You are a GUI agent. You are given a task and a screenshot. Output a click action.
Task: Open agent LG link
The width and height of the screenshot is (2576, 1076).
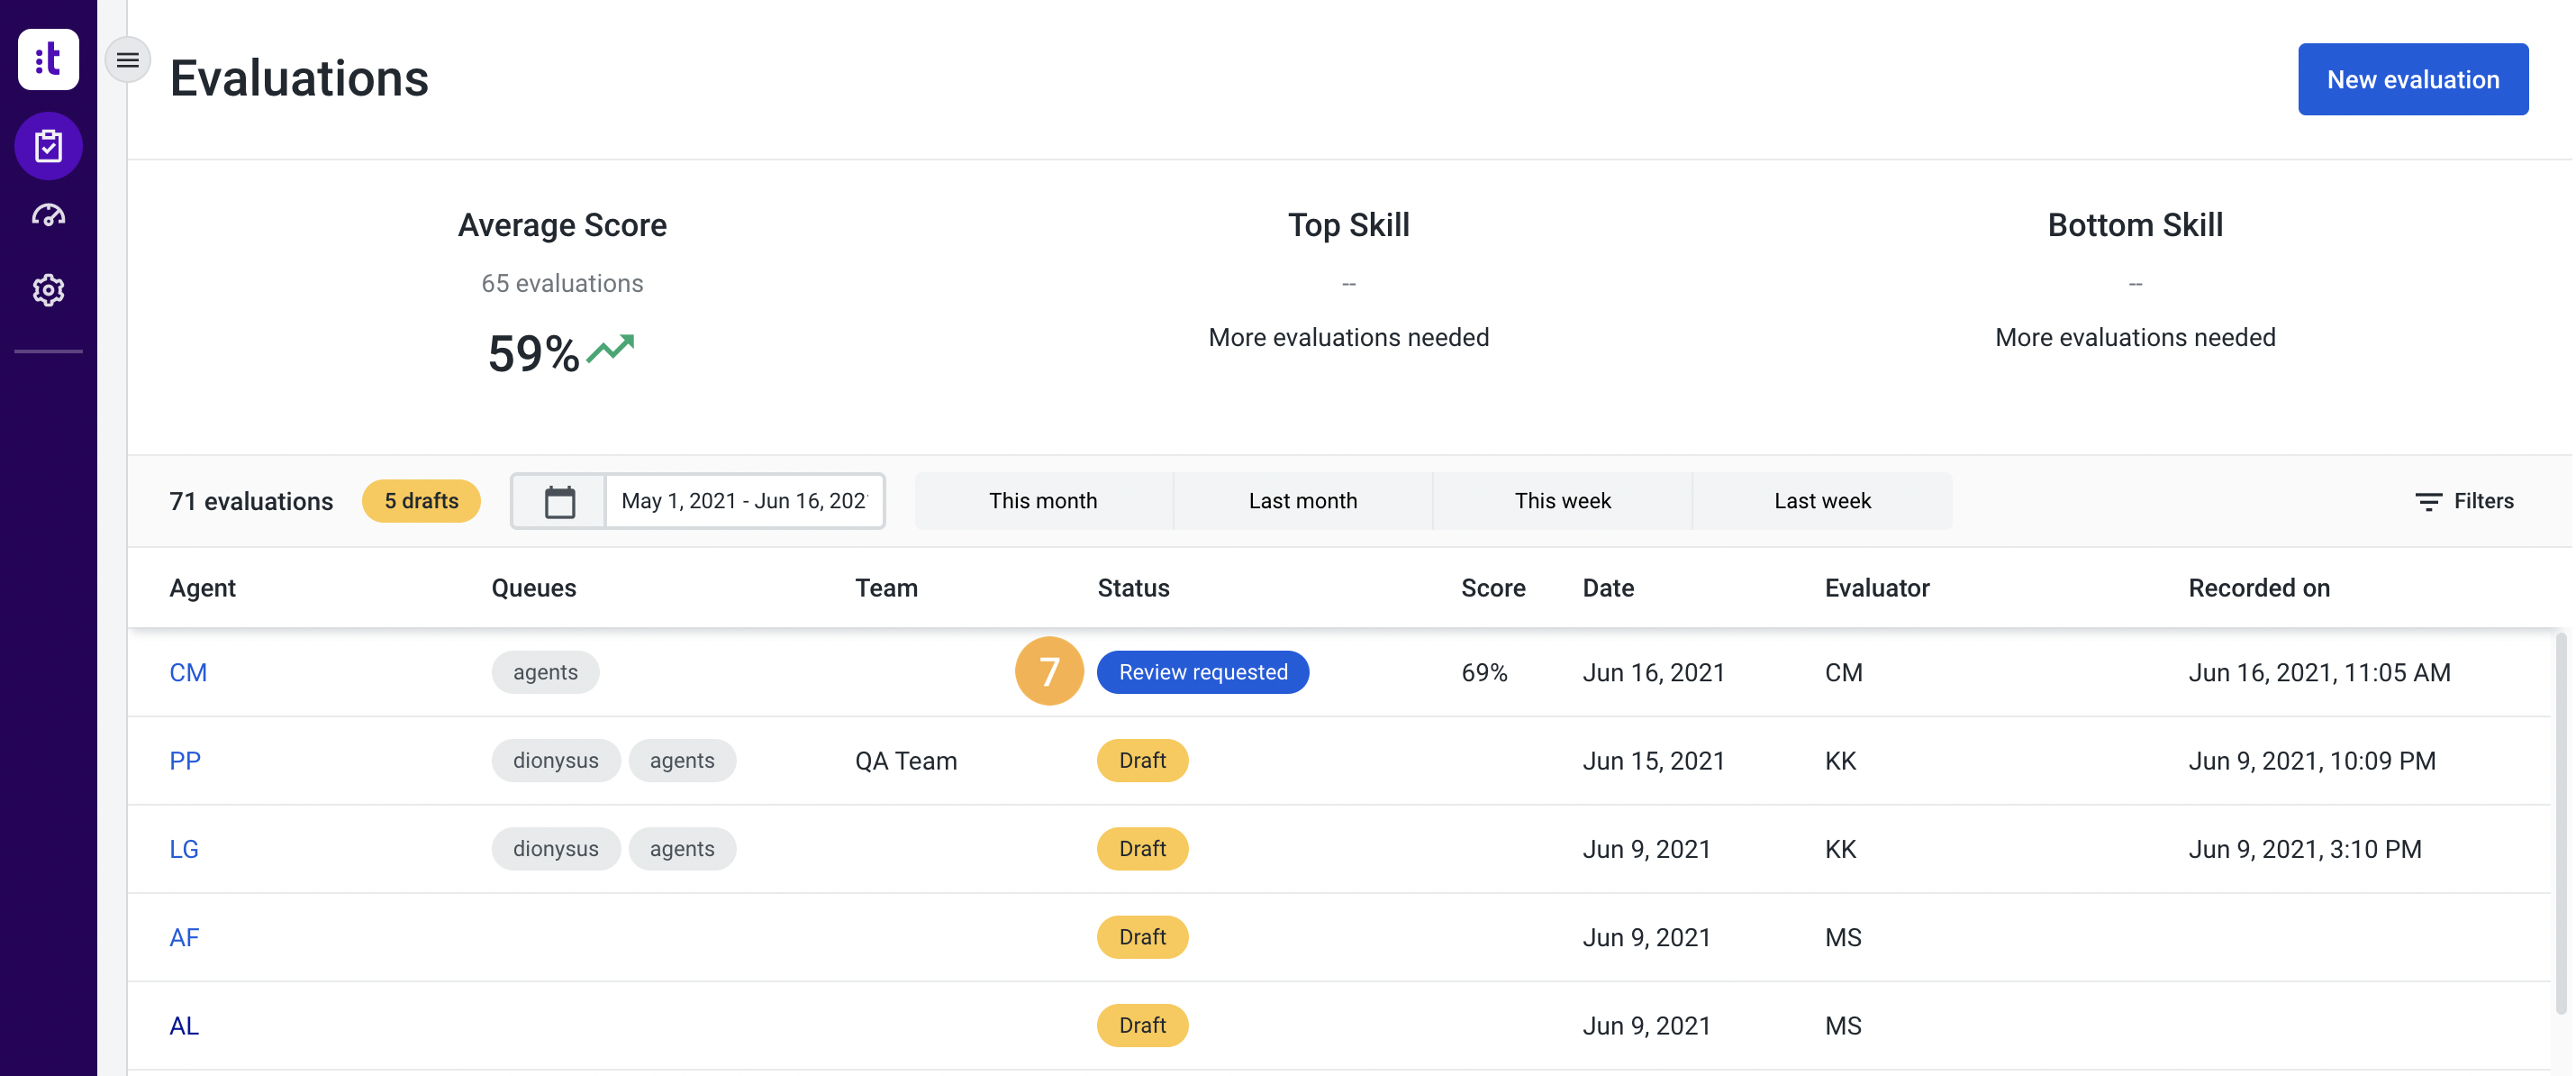[x=184, y=849]
